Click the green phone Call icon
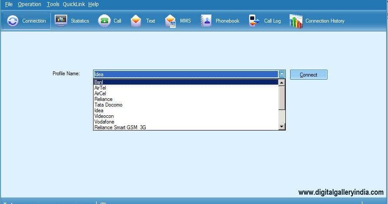Image resolution: width=388 pixels, height=204 pixels. pyautogui.click(x=104, y=21)
